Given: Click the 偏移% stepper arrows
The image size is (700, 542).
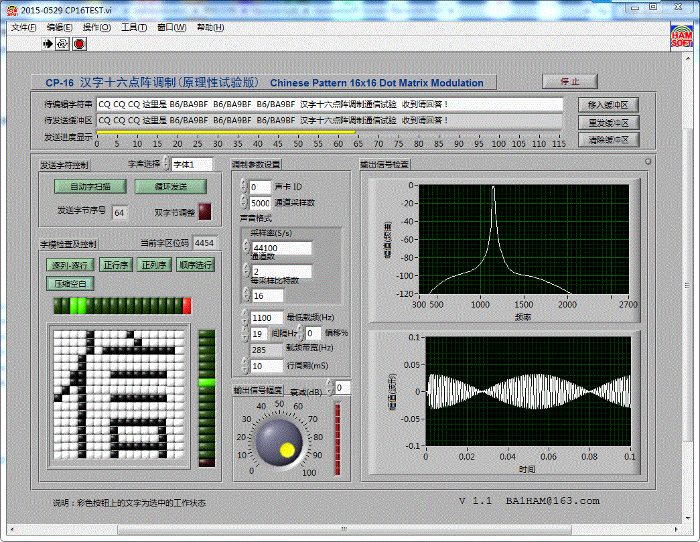Looking at the screenshot, I should [x=301, y=332].
